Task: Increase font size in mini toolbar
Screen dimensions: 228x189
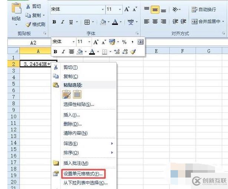Action: 96,42
